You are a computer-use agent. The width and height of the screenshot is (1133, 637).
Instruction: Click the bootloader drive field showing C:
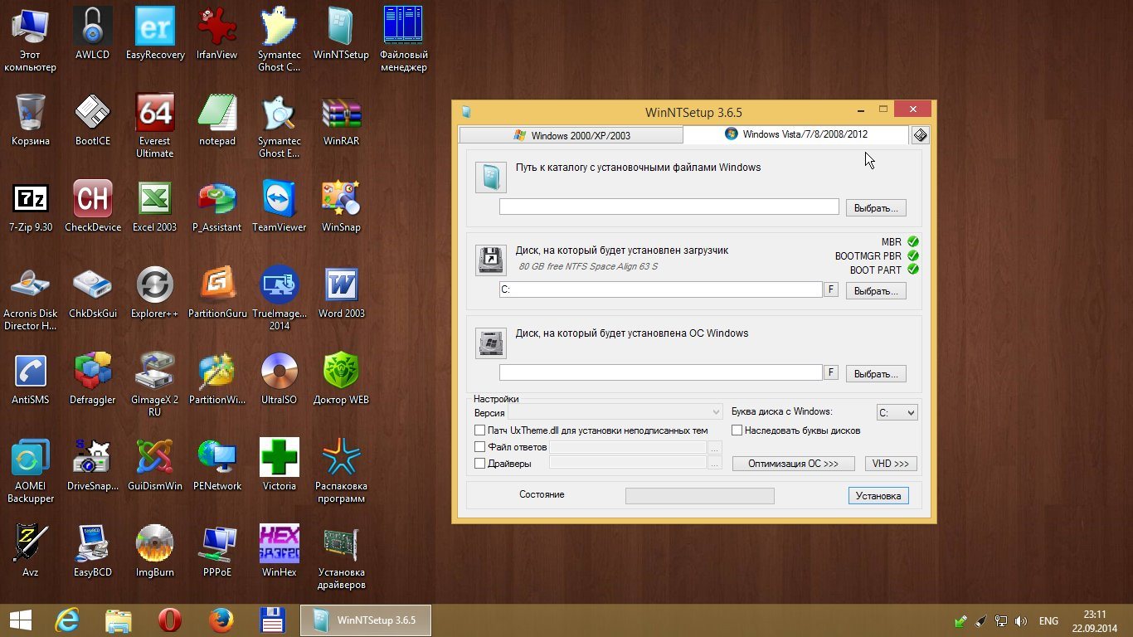click(x=661, y=289)
